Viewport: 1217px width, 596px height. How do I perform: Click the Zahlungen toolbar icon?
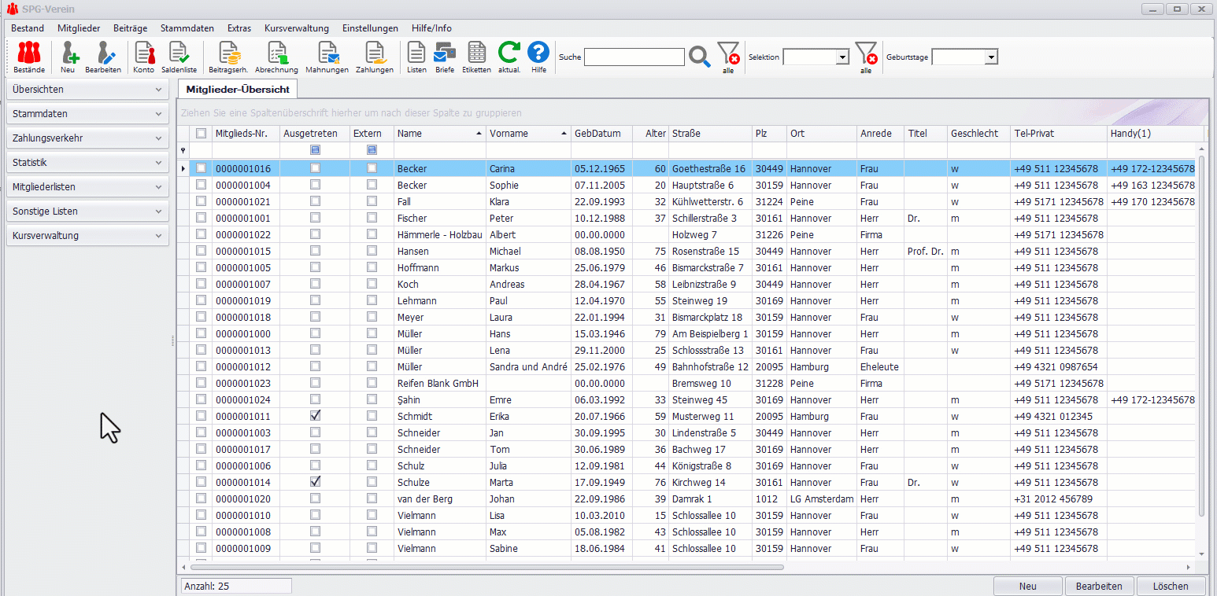(375, 53)
